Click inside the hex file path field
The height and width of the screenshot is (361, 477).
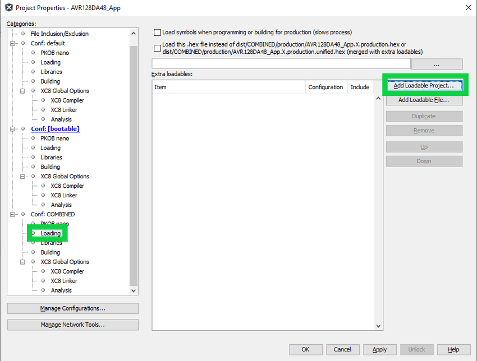pyautogui.click(x=281, y=63)
